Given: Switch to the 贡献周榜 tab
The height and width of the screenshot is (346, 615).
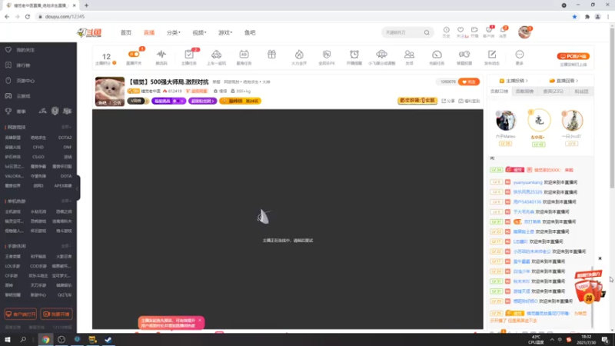Looking at the screenshot, I should click(x=524, y=91).
